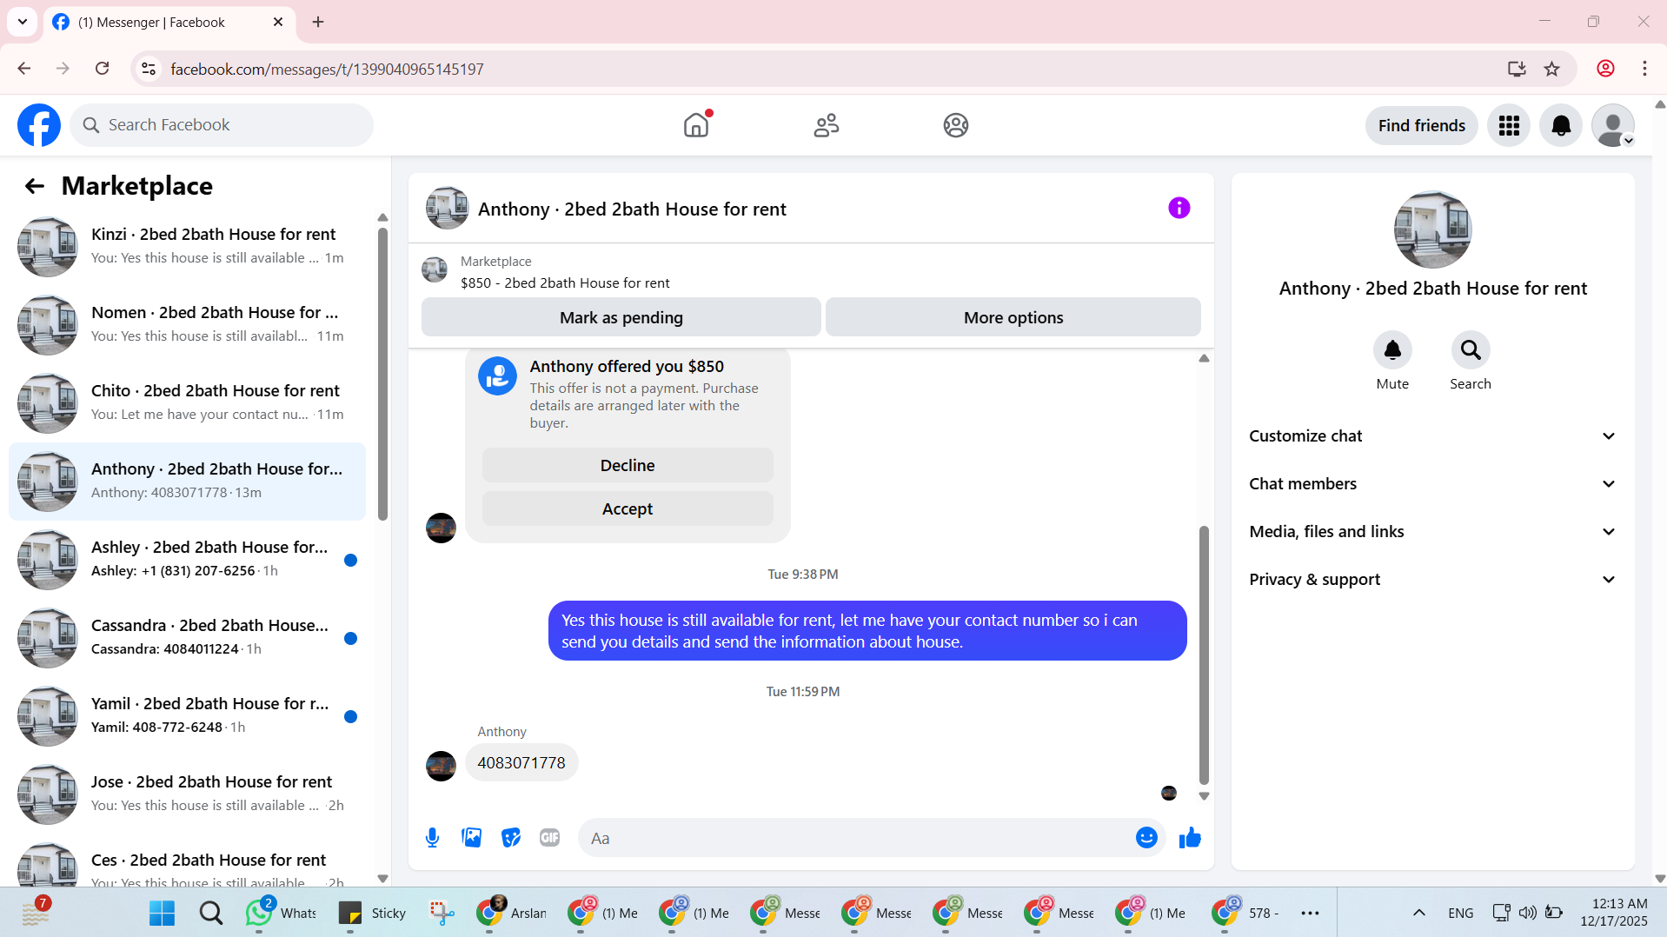The width and height of the screenshot is (1667, 937).
Task: Open Kinzi conversation
Action: click(x=187, y=247)
